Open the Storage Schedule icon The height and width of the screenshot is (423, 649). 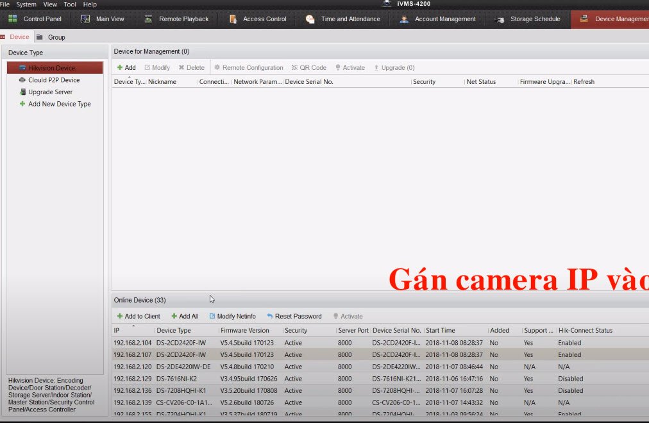(500, 19)
